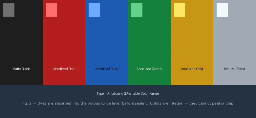Click the Anodized Blue label text
Image resolution: width=256 pixels, height=118 pixels.
106,69
